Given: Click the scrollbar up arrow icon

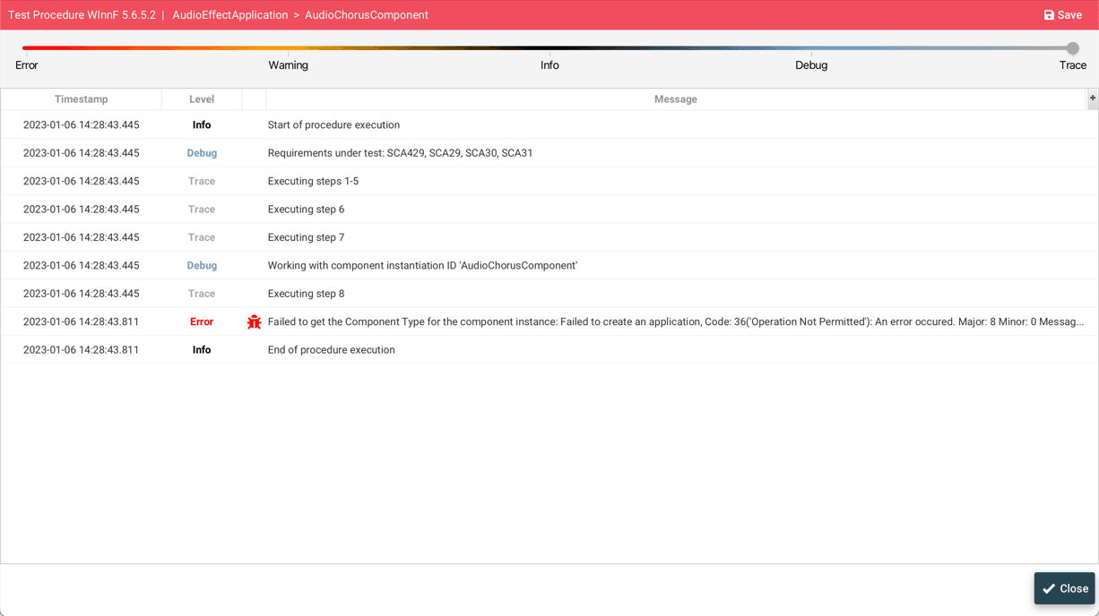Looking at the screenshot, I should [1092, 98].
